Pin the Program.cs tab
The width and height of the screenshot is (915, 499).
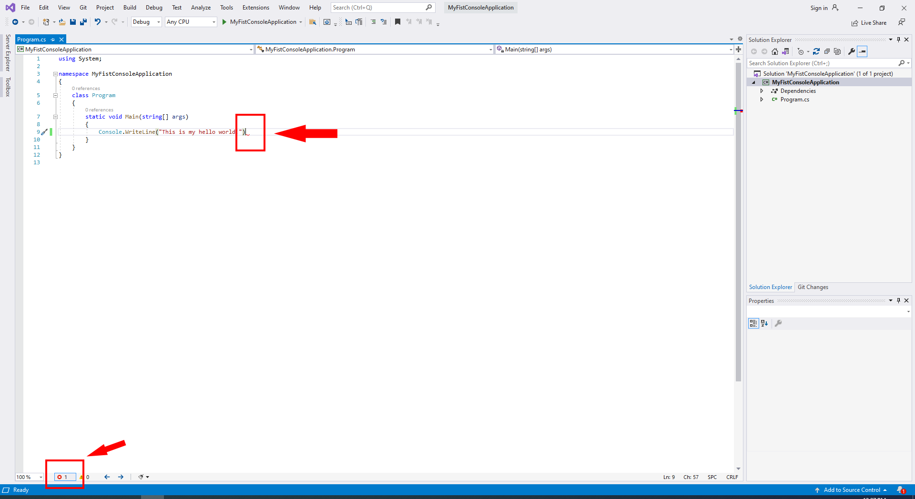[x=53, y=40]
